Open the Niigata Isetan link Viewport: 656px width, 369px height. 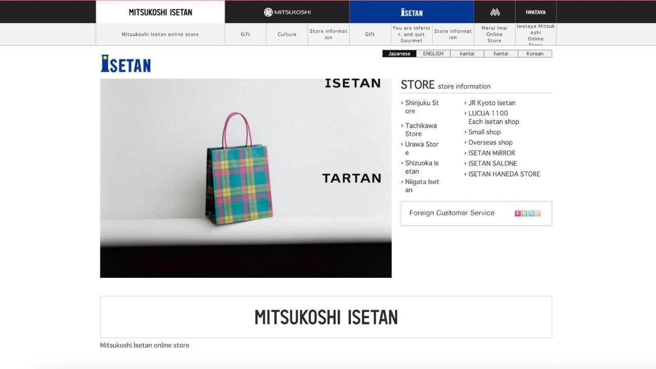[422, 186]
